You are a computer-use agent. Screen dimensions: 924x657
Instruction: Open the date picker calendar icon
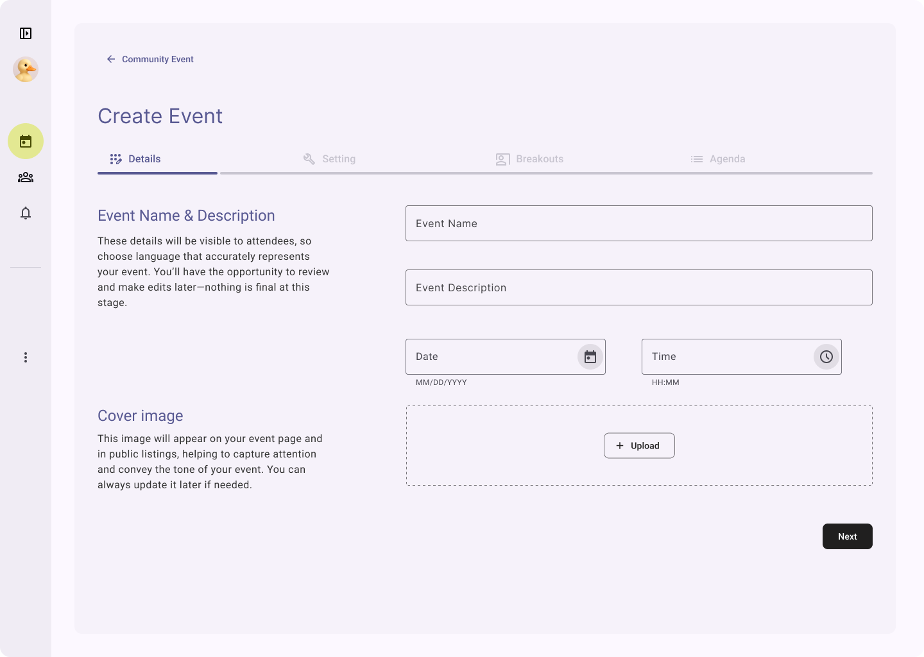tap(590, 357)
